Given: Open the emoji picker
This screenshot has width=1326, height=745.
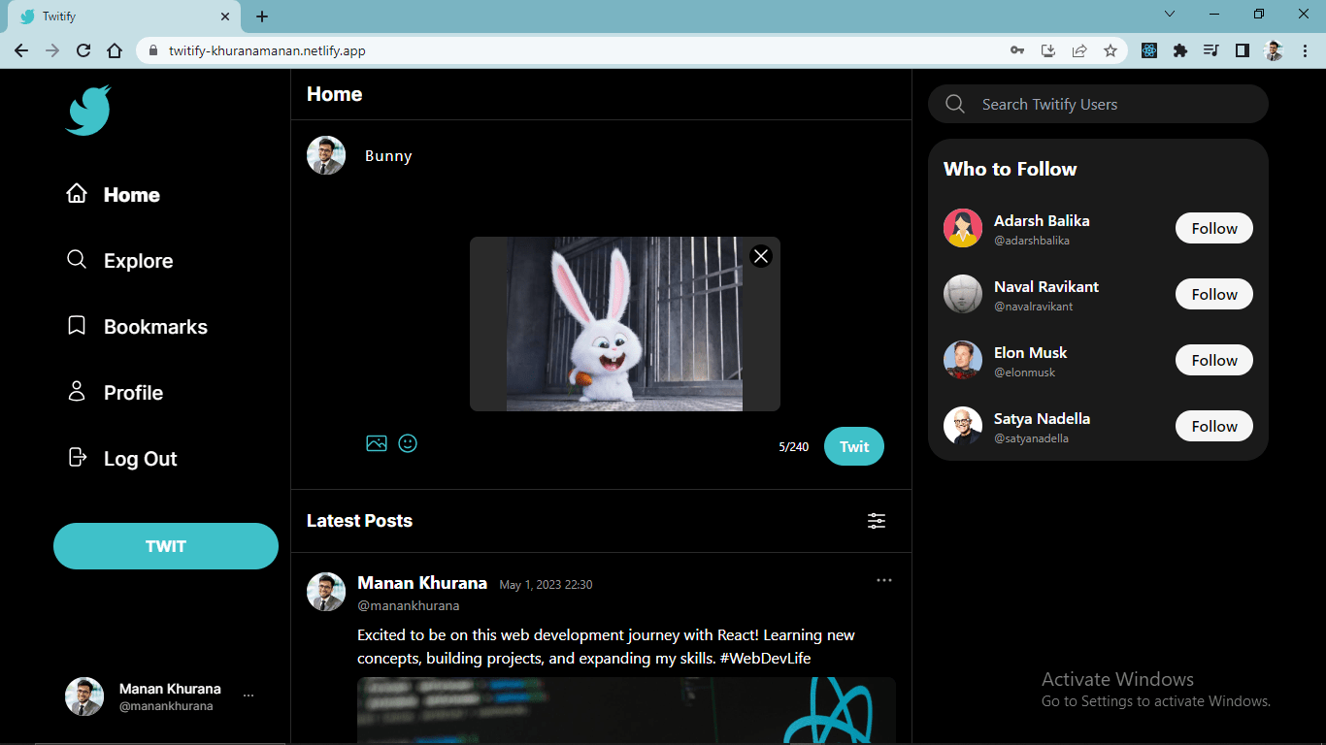Looking at the screenshot, I should click(408, 443).
